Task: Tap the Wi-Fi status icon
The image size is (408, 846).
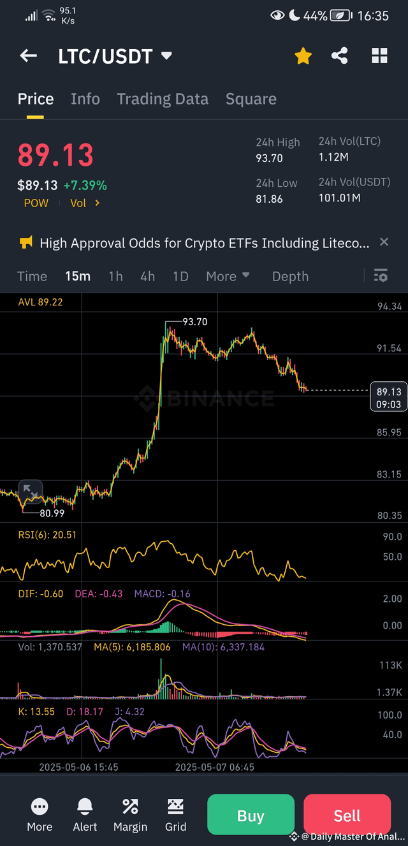Action: pos(49,15)
